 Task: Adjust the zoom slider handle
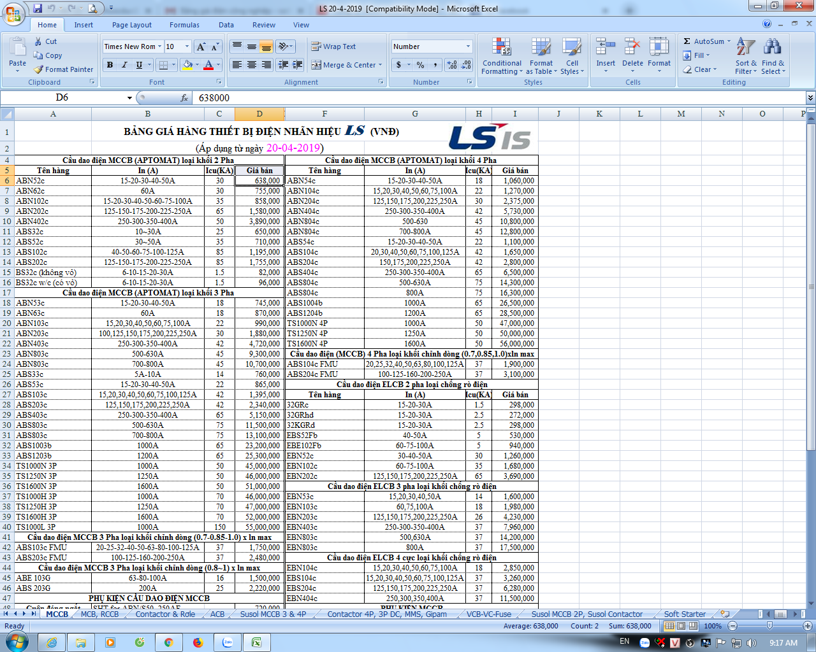(x=769, y=626)
